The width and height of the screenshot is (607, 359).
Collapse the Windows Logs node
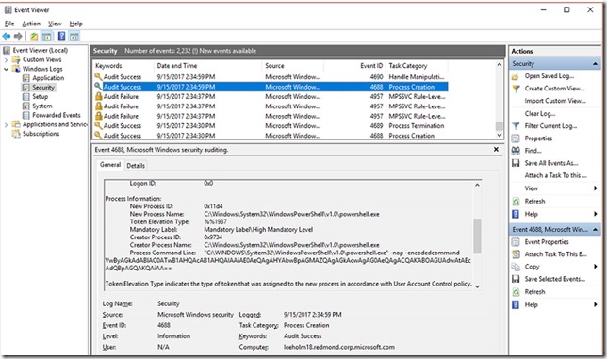pos(7,69)
